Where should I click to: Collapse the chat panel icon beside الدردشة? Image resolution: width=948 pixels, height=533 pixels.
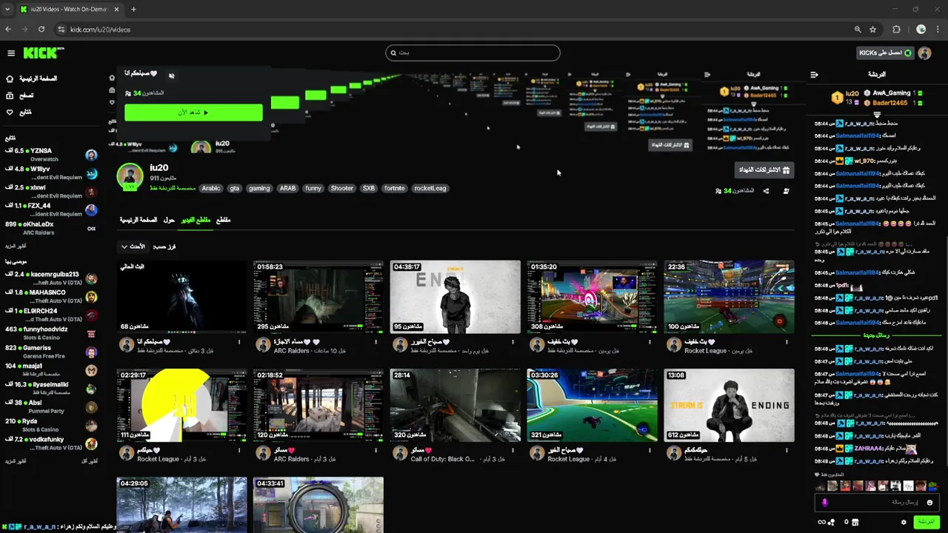point(814,75)
